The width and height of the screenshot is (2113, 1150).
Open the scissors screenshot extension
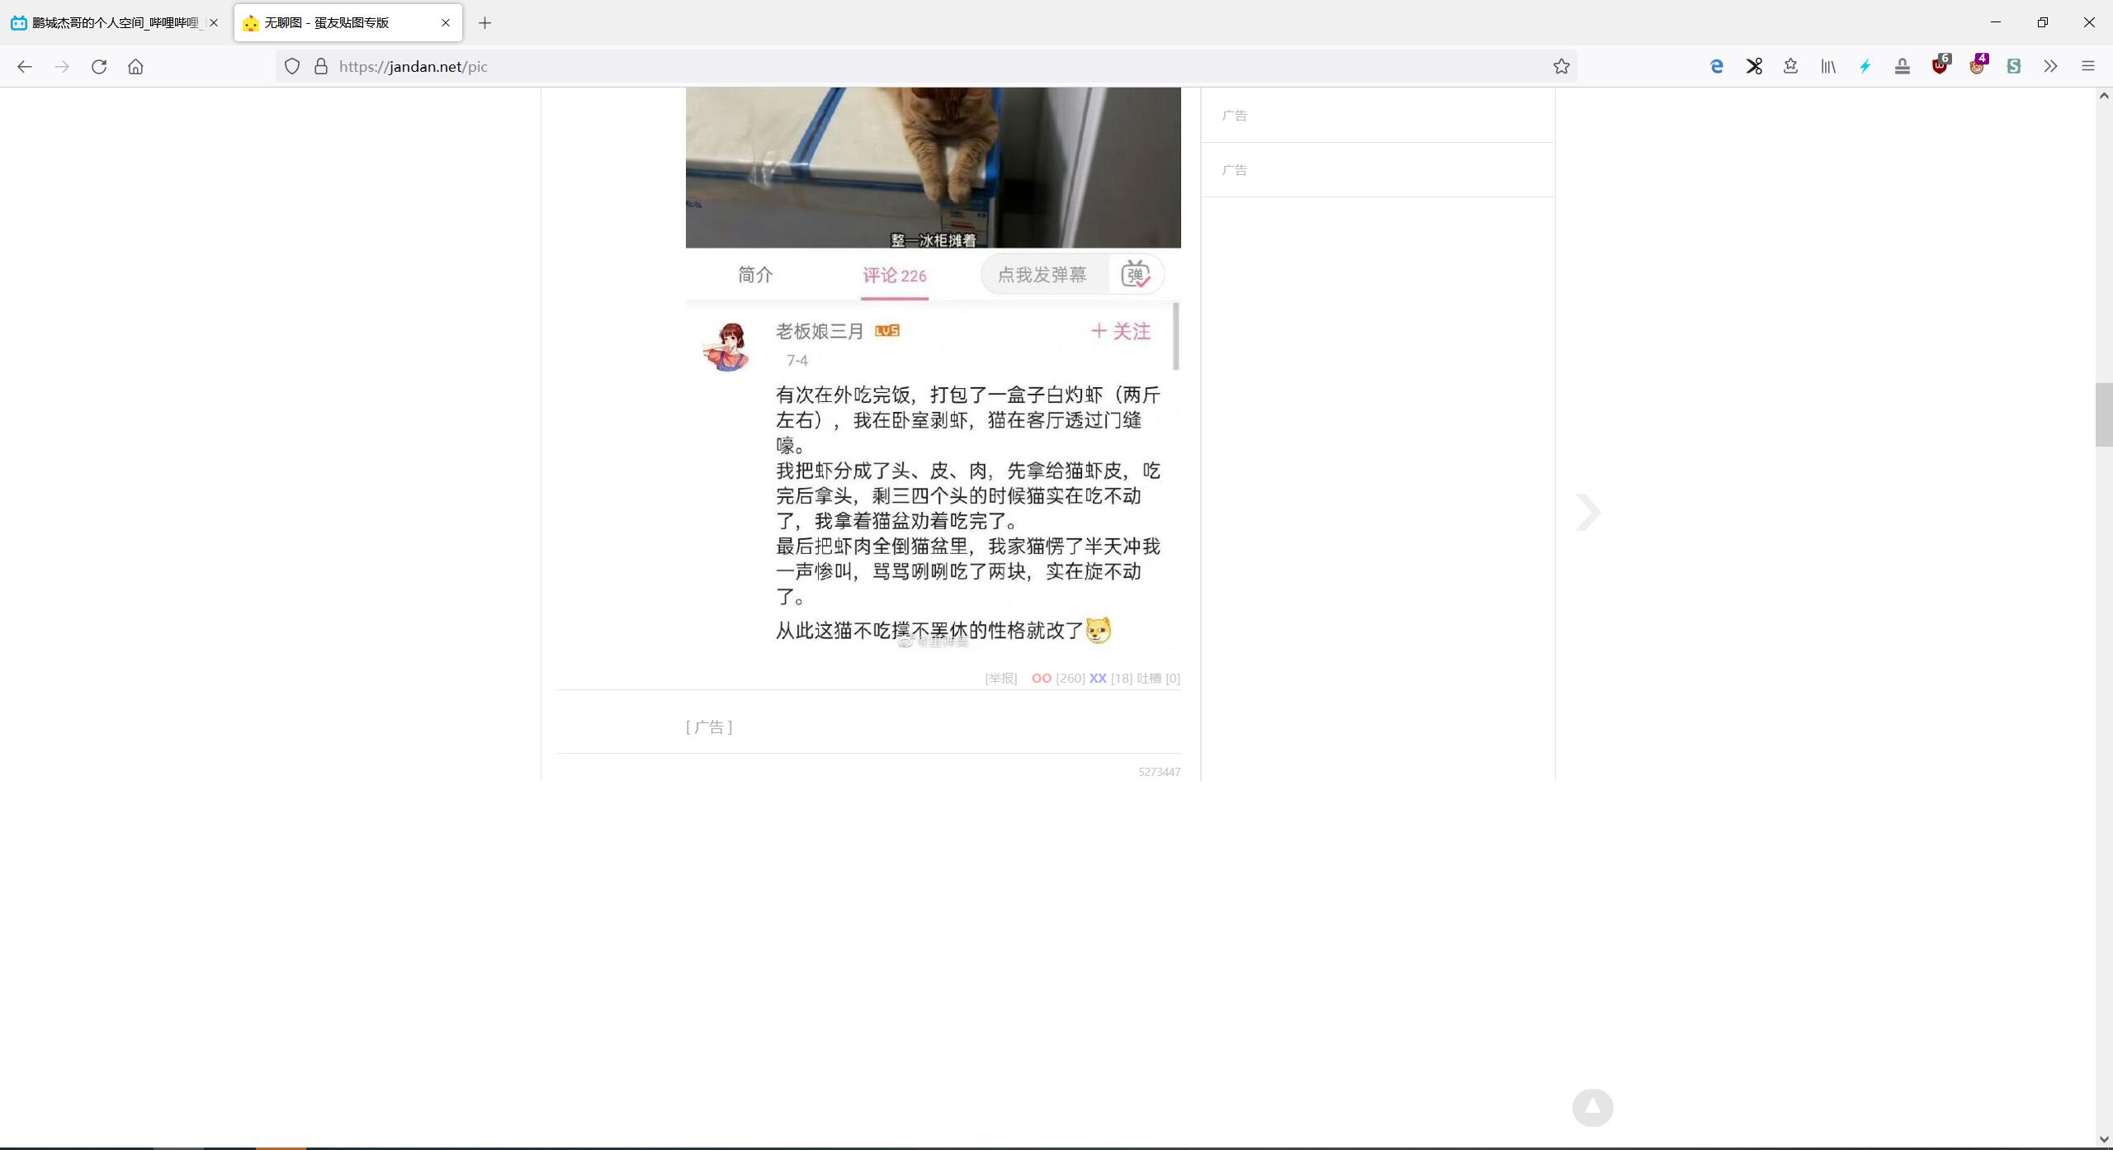[x=1754, y=67]
